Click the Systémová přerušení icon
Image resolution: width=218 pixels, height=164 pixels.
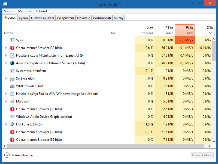(x=12, y=71)
